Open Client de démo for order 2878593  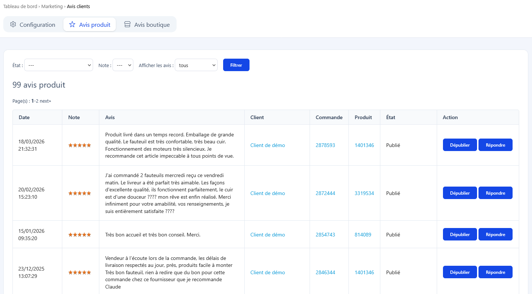coord(267,145)
